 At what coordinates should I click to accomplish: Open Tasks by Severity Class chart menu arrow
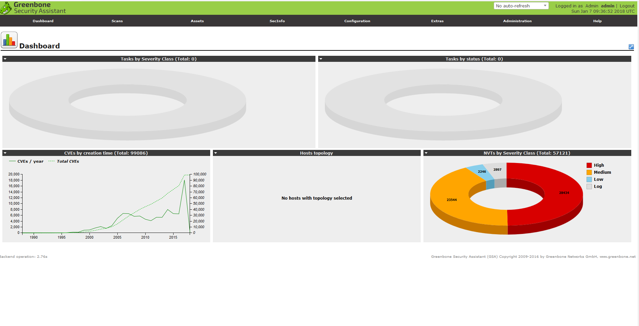pyautogui.click(x=5, y=59)
